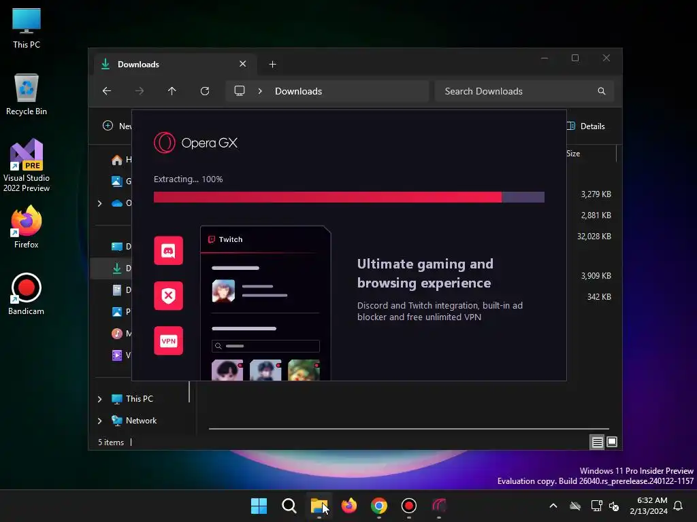Select the file sized 2,881 KB

pos(596,215)
